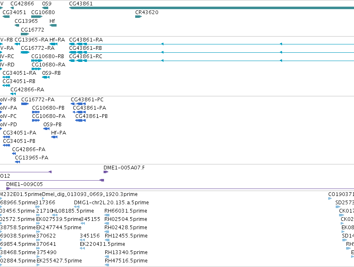
Task: Select the CG43861-PA protein label
Action: pos(89,108)
